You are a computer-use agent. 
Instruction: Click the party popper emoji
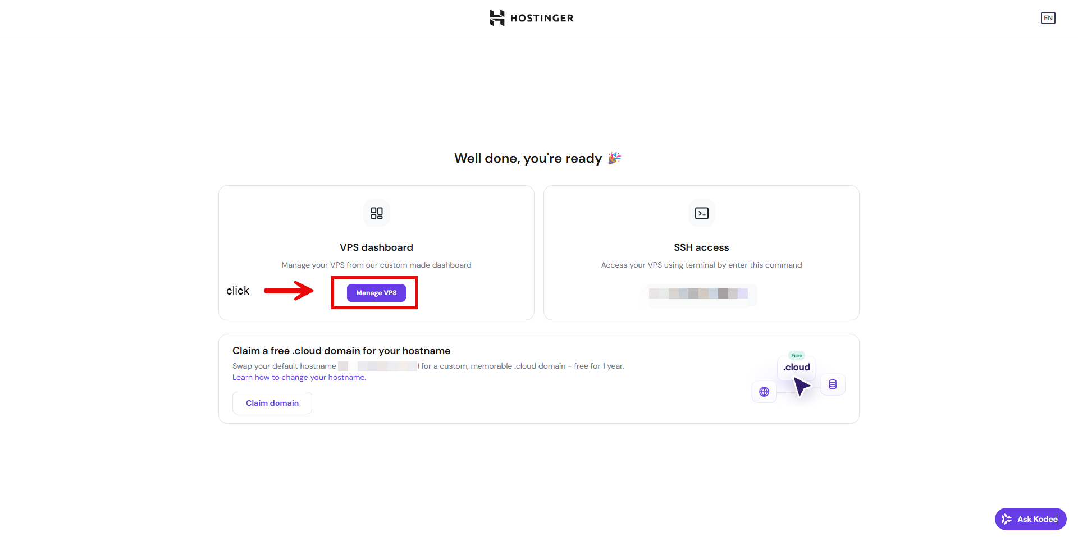pos(615,158)
